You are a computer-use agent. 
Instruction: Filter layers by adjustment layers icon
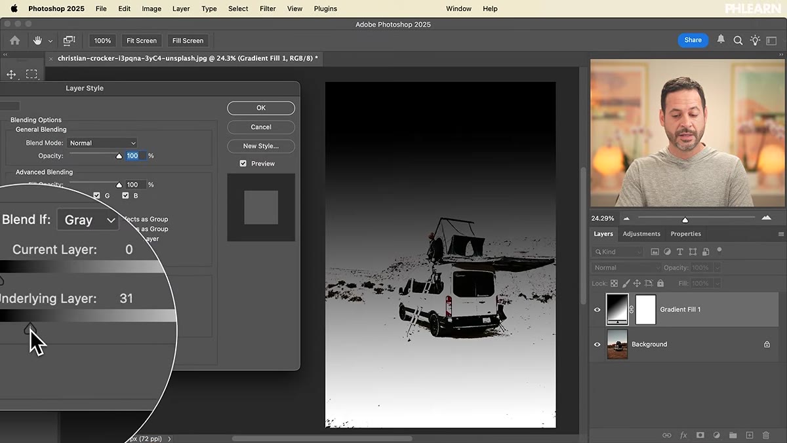coord(667,252)
